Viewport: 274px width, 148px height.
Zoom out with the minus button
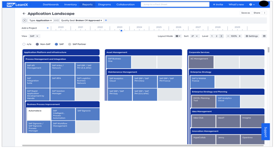[x=228, y=36]
